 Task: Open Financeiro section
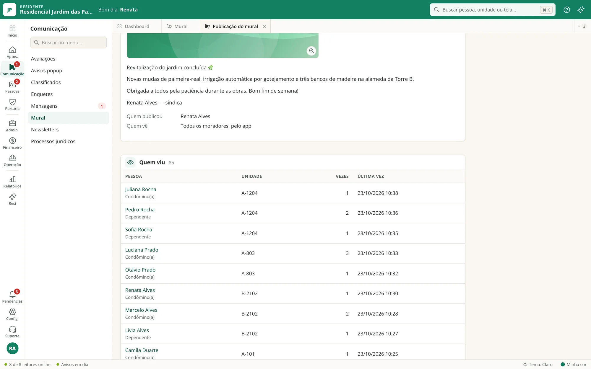(12, 143)
